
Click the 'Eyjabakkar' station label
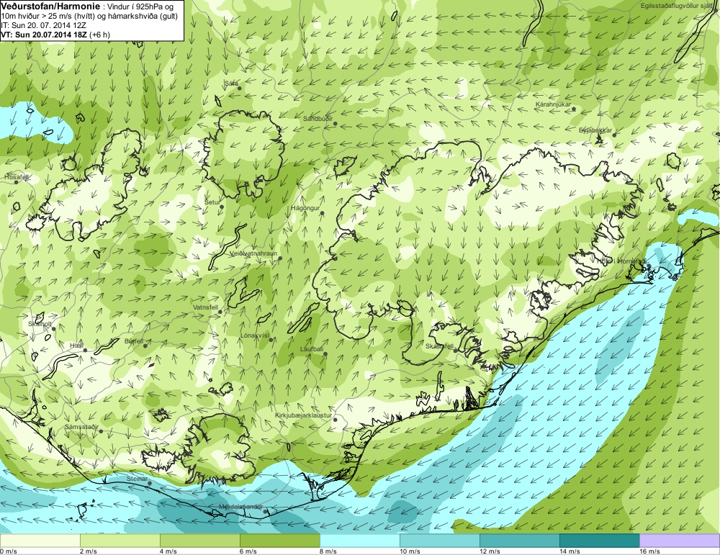click(x=595, y=130)
